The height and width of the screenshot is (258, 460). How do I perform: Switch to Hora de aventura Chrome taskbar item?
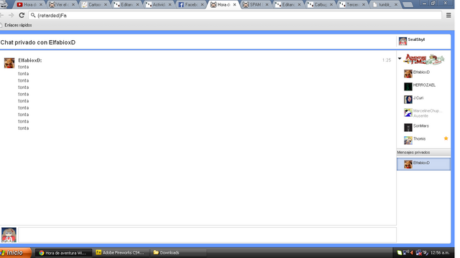tap(63, 253)
